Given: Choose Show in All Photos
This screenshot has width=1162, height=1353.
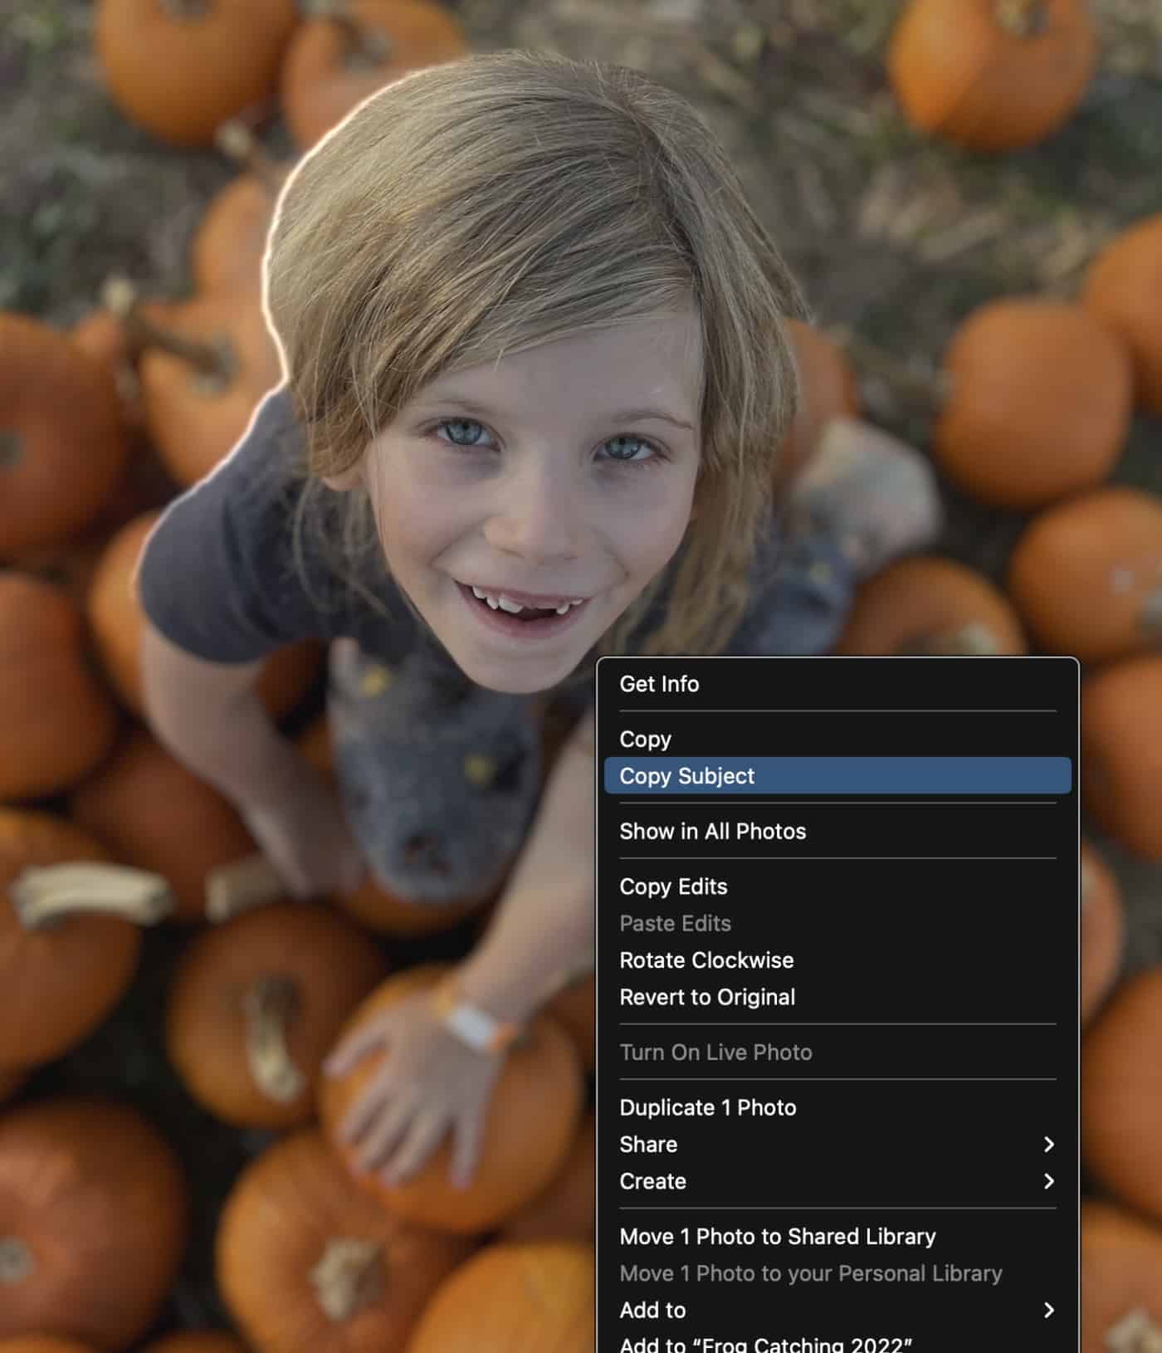Looking at the screenshot, I should tap(712, 831).
